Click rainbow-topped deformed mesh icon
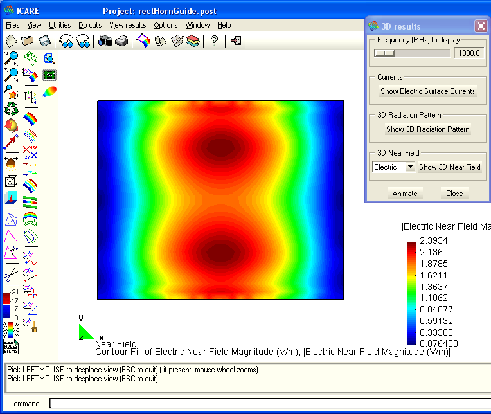The height and width of the screenshot is (414, 491). [30, 219]
